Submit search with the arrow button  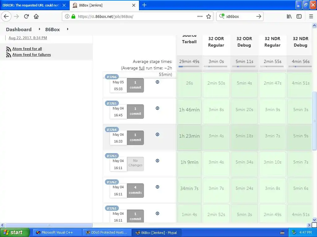[258, 16]
